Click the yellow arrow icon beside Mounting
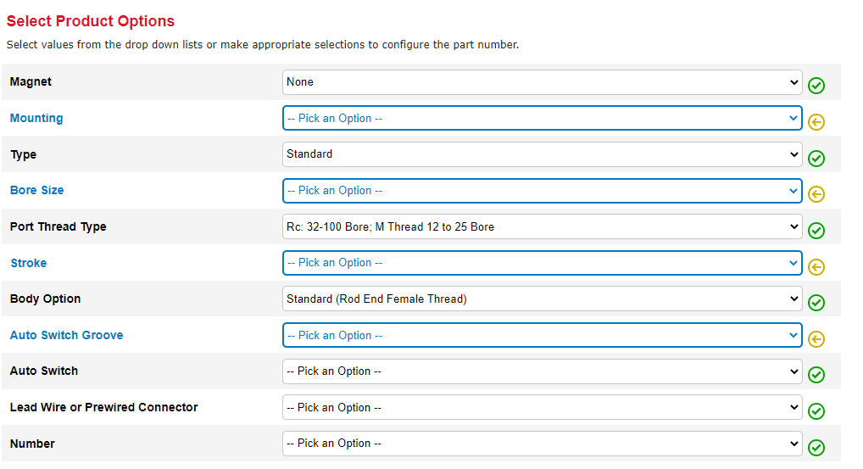 click(x=816, y=121)
